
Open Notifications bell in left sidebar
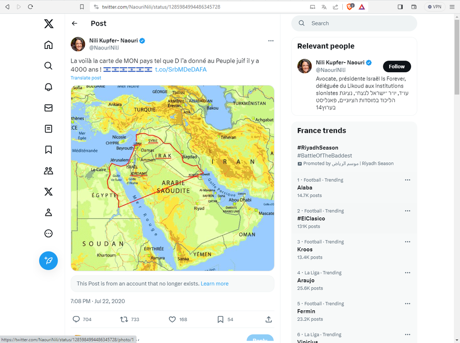coord(49,87)
